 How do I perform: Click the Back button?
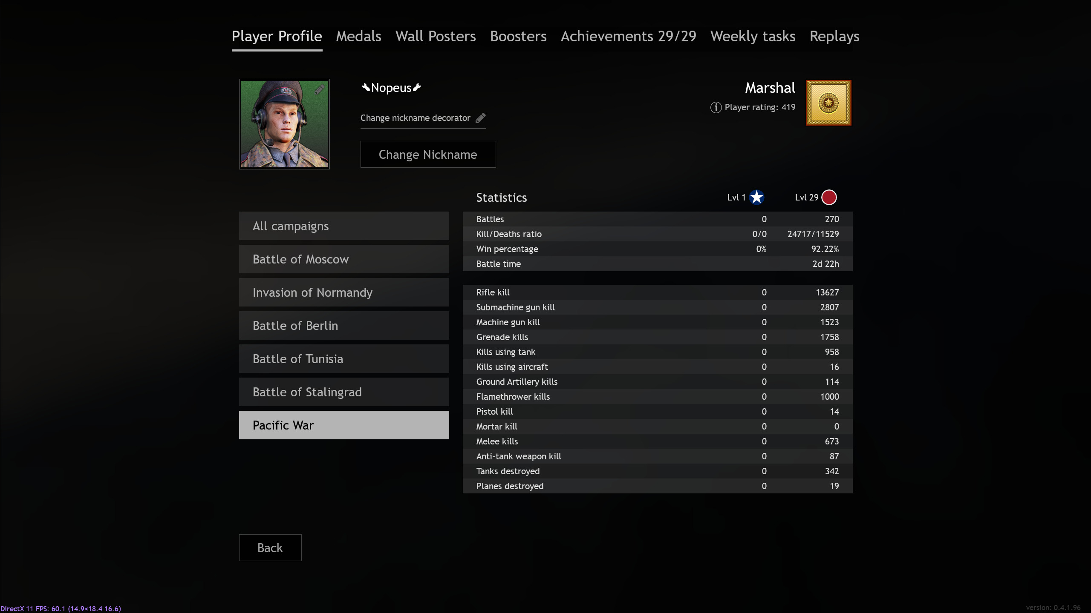[270, 547]
